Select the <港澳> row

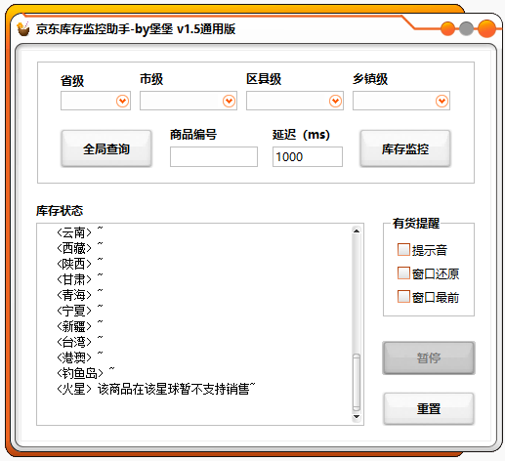pyautogui.click(x=80, y=357)
